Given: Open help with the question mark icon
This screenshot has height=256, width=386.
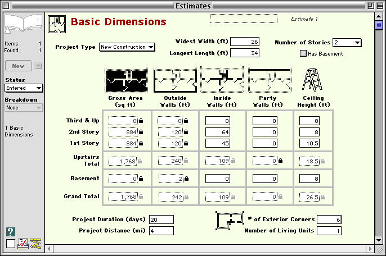Looking at the screenshot, I should [11, 232].
